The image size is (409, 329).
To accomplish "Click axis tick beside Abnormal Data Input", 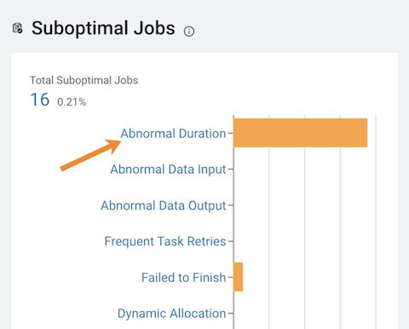I will (x=231, y=170).
